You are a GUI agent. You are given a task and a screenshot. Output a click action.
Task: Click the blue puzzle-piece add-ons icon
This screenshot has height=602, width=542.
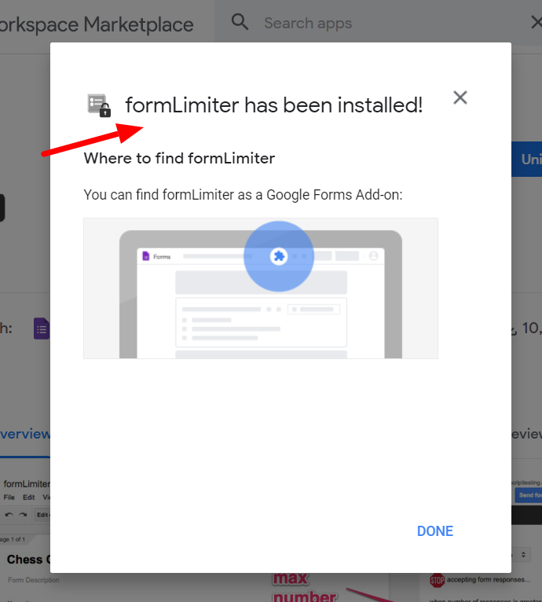[279, 256]
